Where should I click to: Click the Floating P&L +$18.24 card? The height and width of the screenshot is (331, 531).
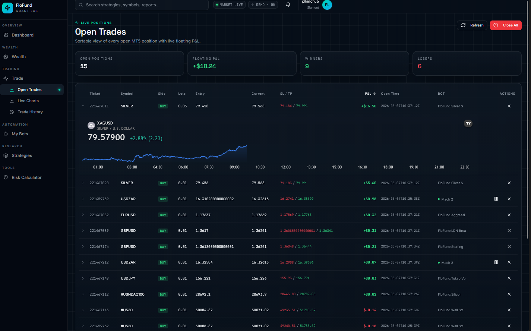[x=242, y=63]
